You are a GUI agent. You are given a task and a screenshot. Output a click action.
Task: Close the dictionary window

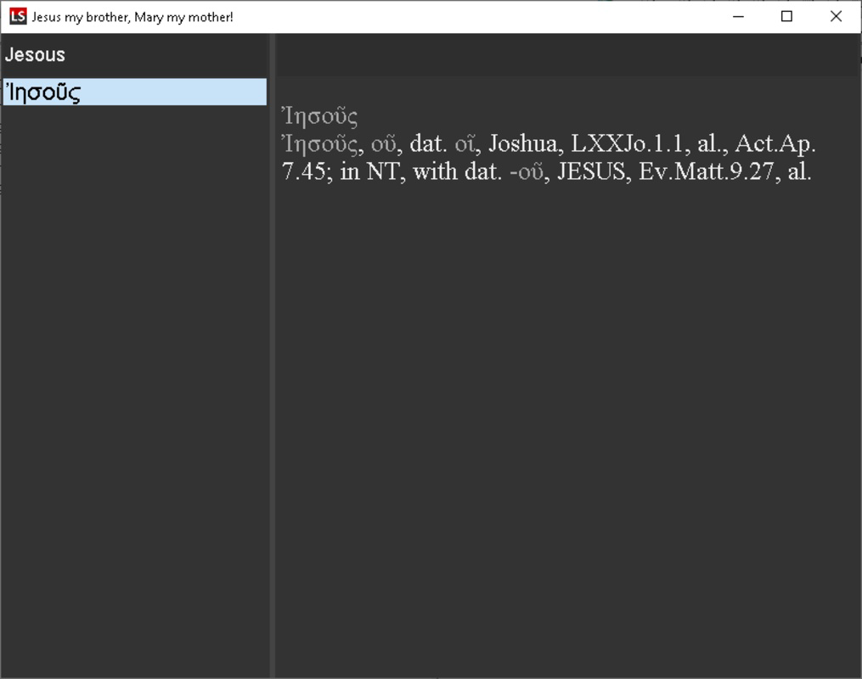836,16
